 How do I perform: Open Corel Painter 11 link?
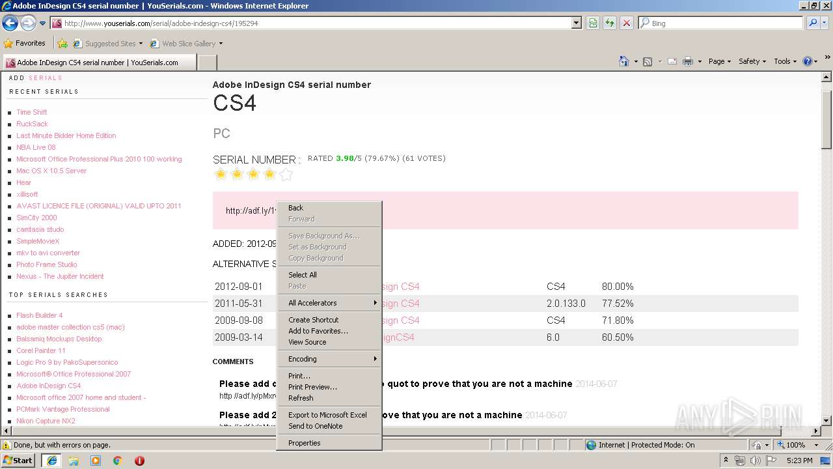pos(41,350)
